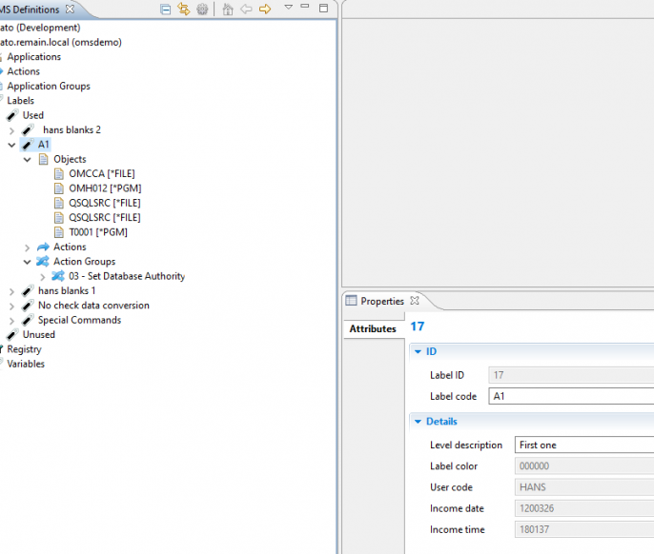Select the Registry tree item
The width and height of the screenshot is (654, 554).
pyautogui.click(x=24, y=349)
